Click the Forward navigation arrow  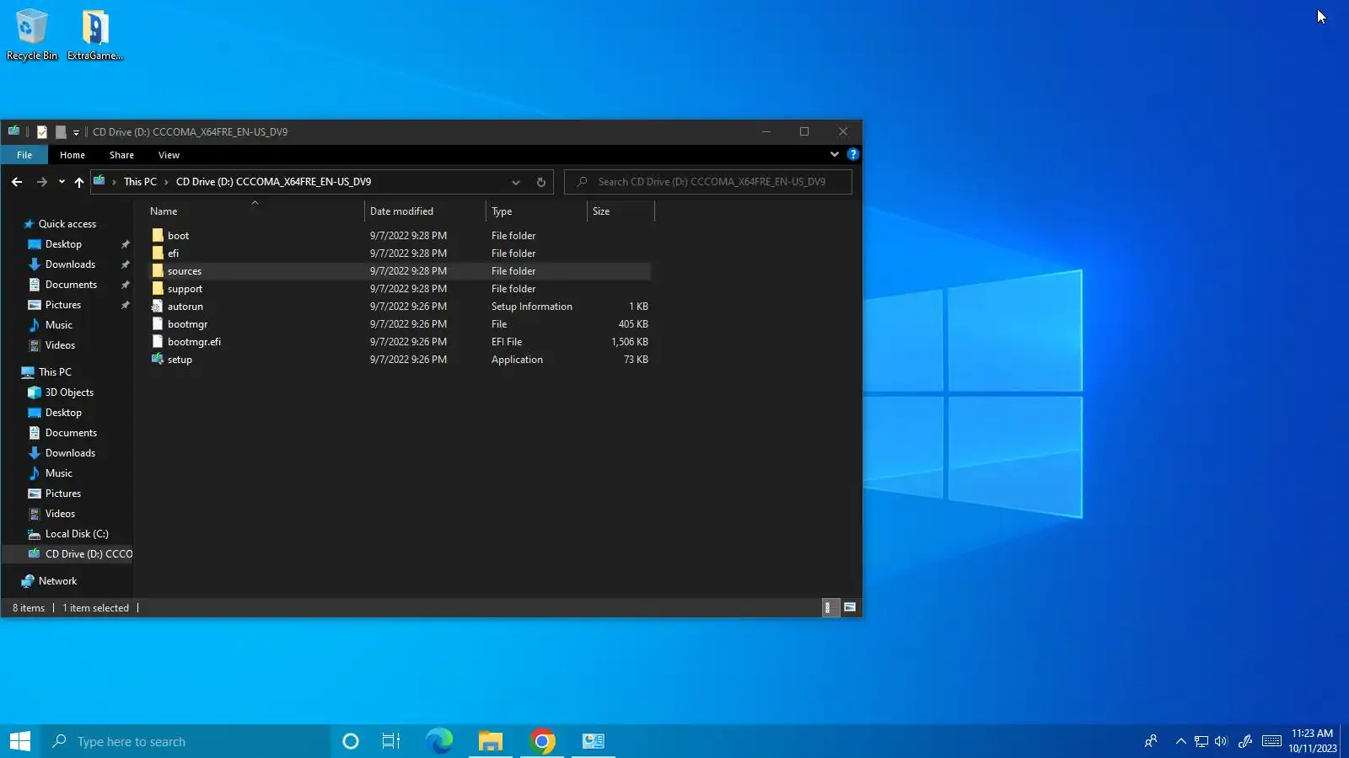pos(41,182)
